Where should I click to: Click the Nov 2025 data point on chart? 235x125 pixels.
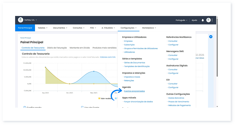tap(94, 71)
